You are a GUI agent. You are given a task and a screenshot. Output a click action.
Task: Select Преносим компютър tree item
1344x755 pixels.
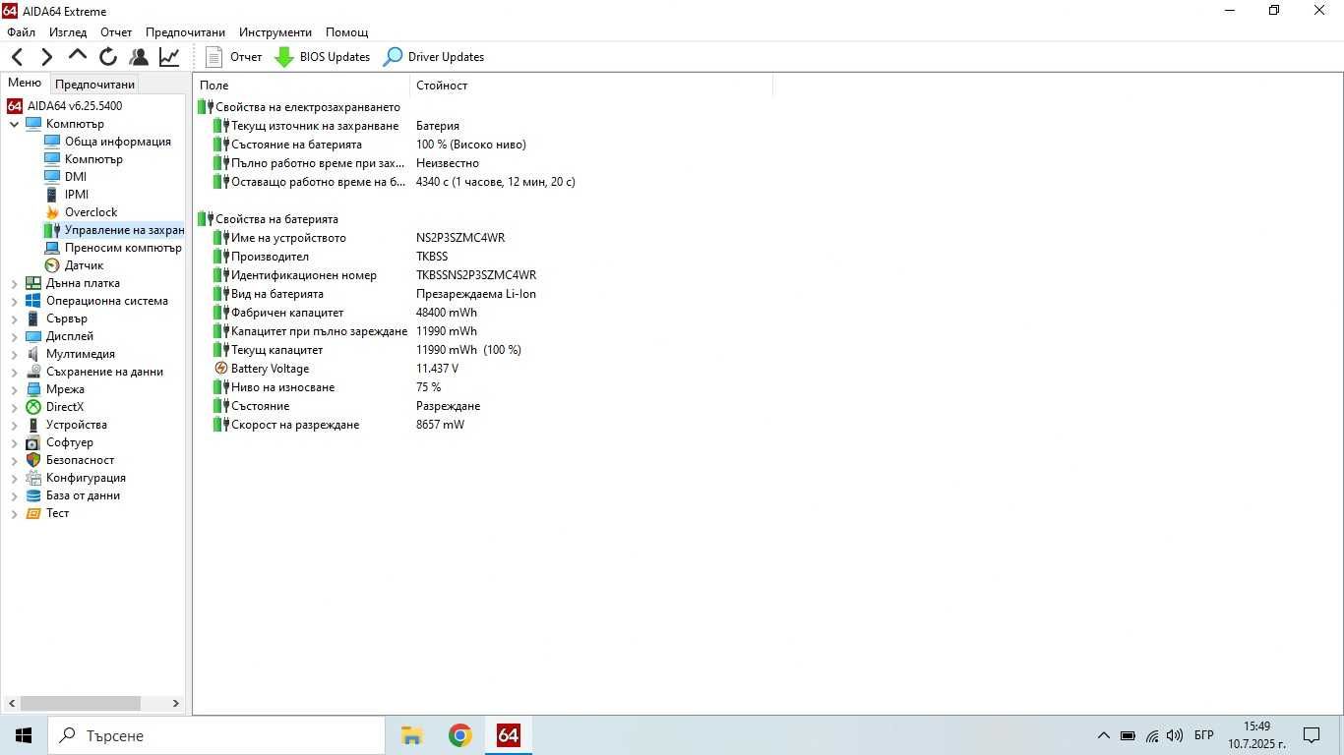pos(113,248)
